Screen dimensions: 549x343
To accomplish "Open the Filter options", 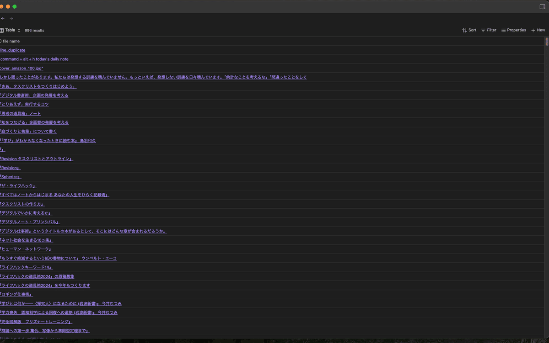I will click(x=488, y=30).
